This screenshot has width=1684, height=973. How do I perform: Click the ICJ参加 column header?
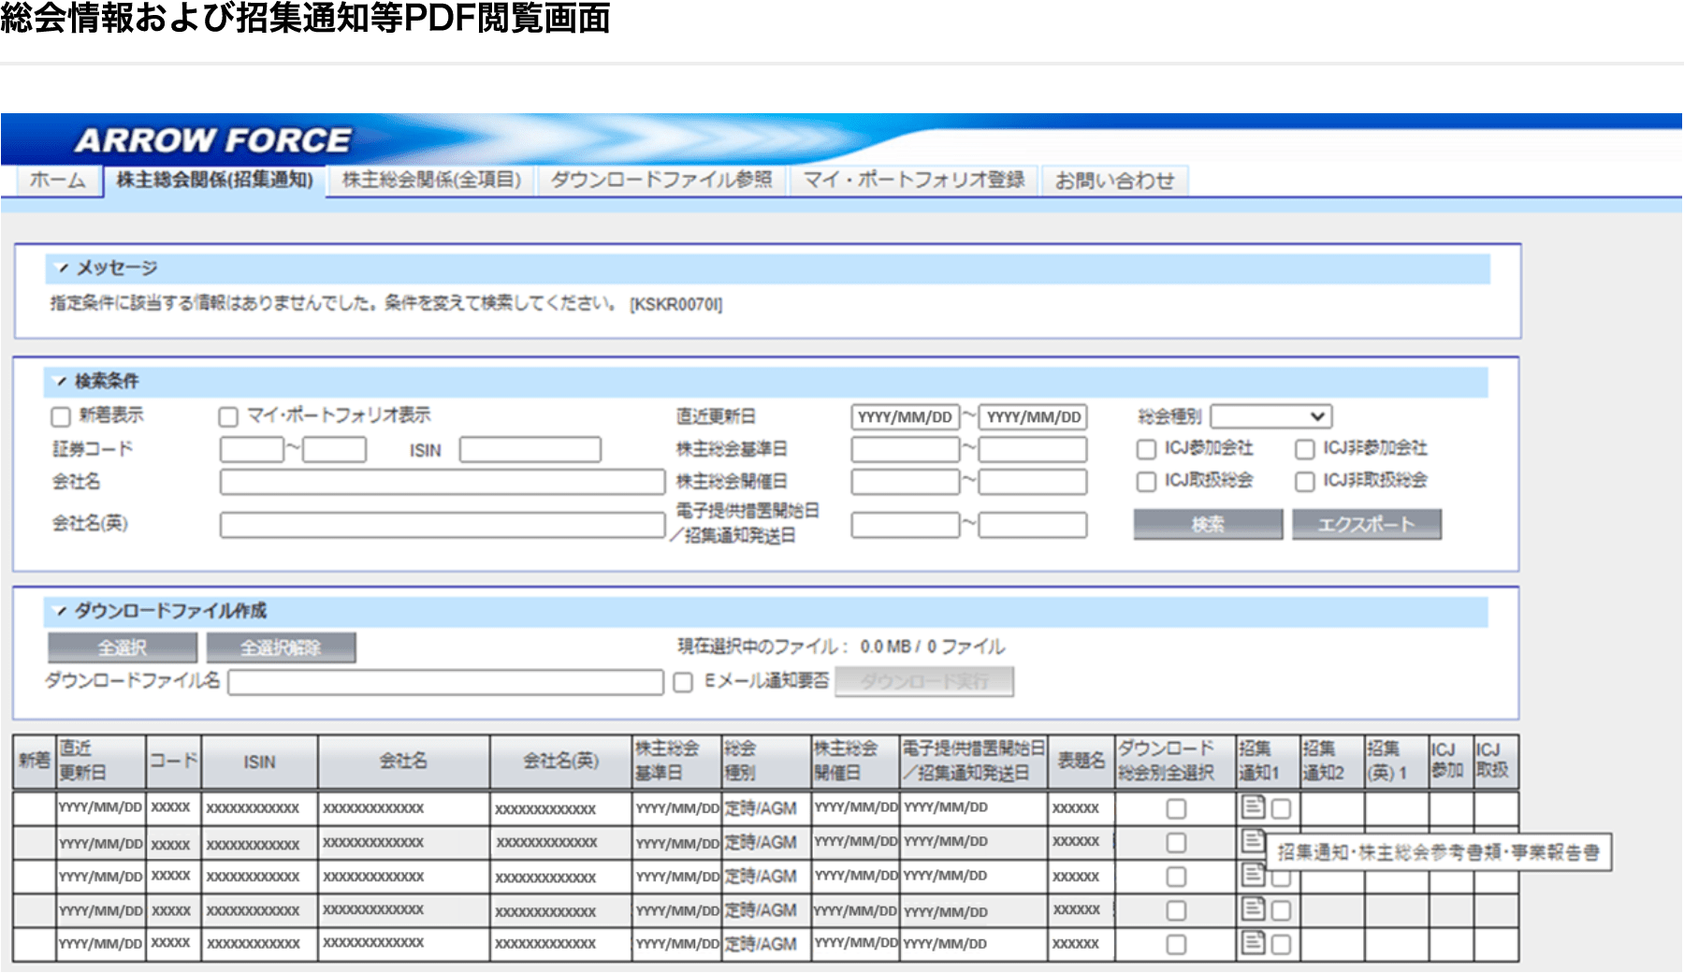(1451, 762)
